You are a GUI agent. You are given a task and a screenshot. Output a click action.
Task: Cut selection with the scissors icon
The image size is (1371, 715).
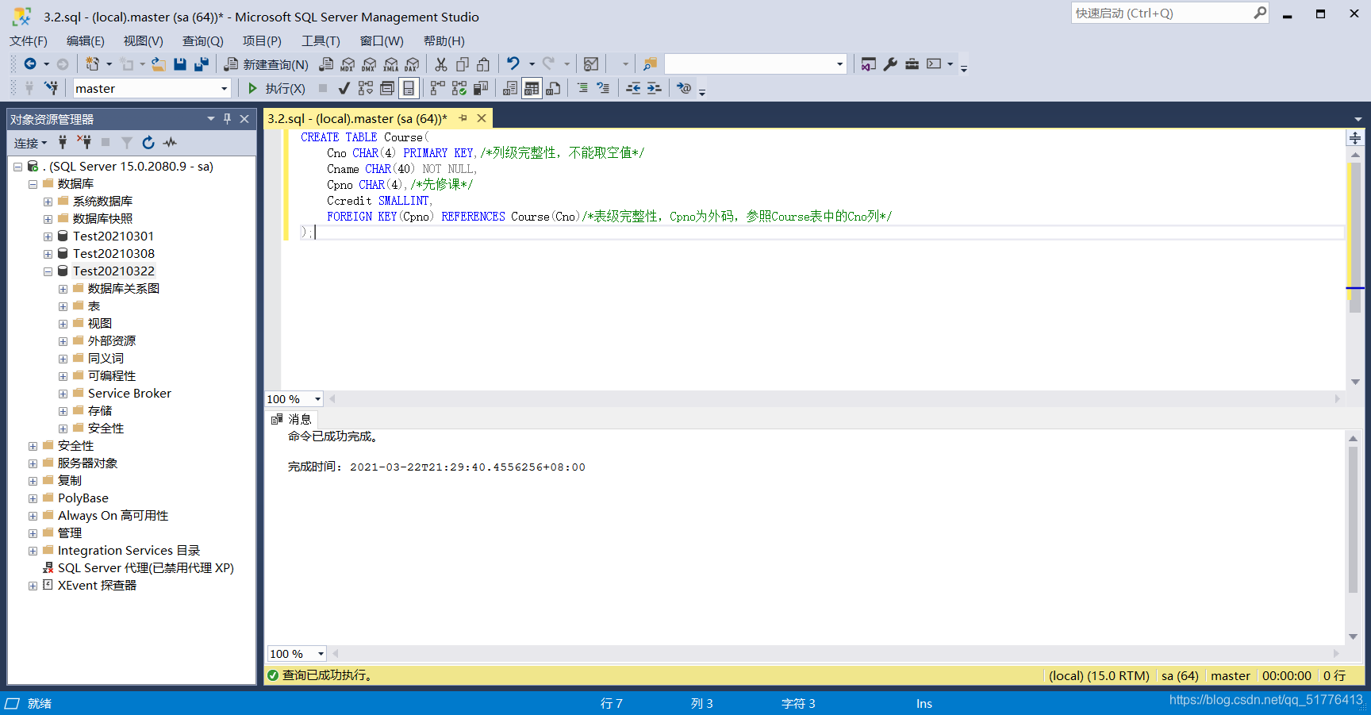click(x=441, y=64)
